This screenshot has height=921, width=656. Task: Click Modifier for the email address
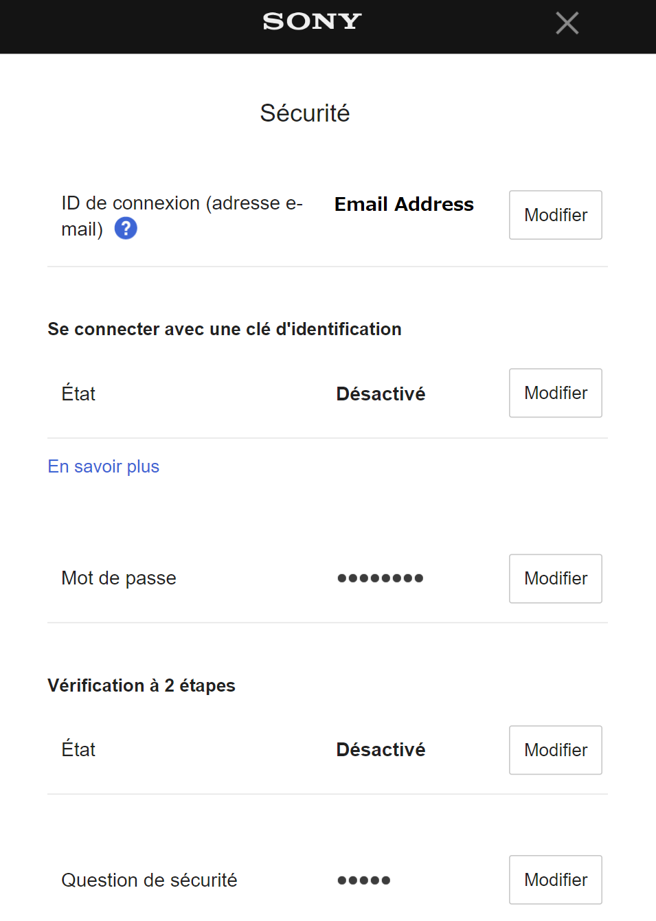[555, 215]
